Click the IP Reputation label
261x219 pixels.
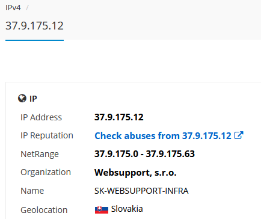[x=47, y=136]
